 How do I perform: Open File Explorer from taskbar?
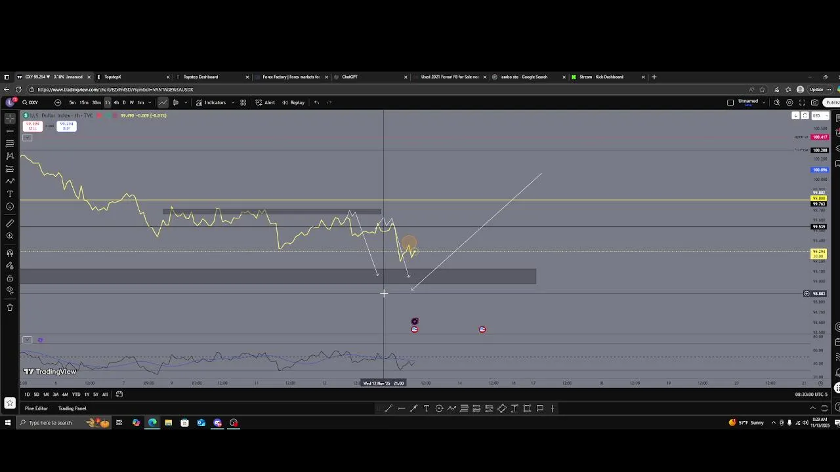169,423
